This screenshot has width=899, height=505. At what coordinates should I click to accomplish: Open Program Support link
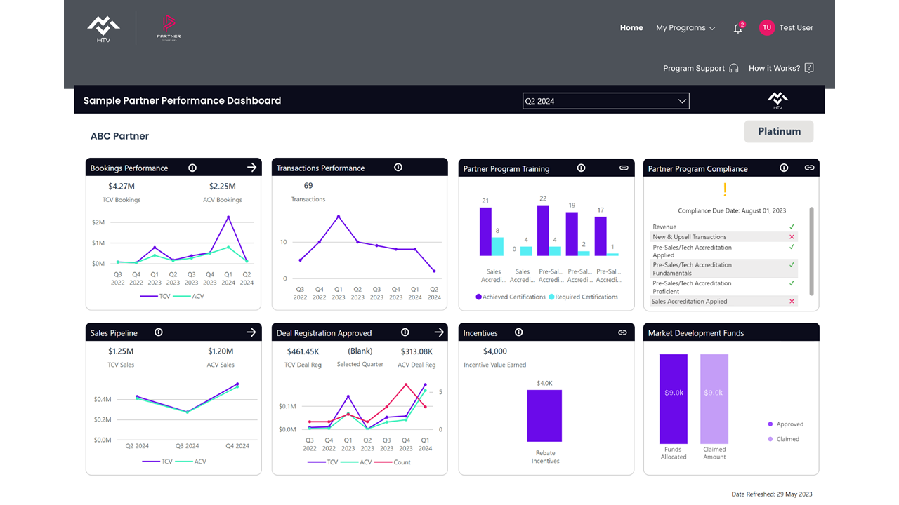[700, 68]
